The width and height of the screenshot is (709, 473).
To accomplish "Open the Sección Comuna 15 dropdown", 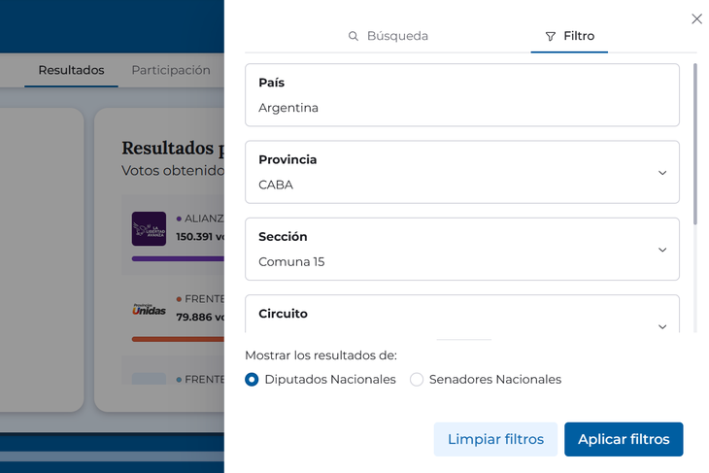I will (661, 250).
